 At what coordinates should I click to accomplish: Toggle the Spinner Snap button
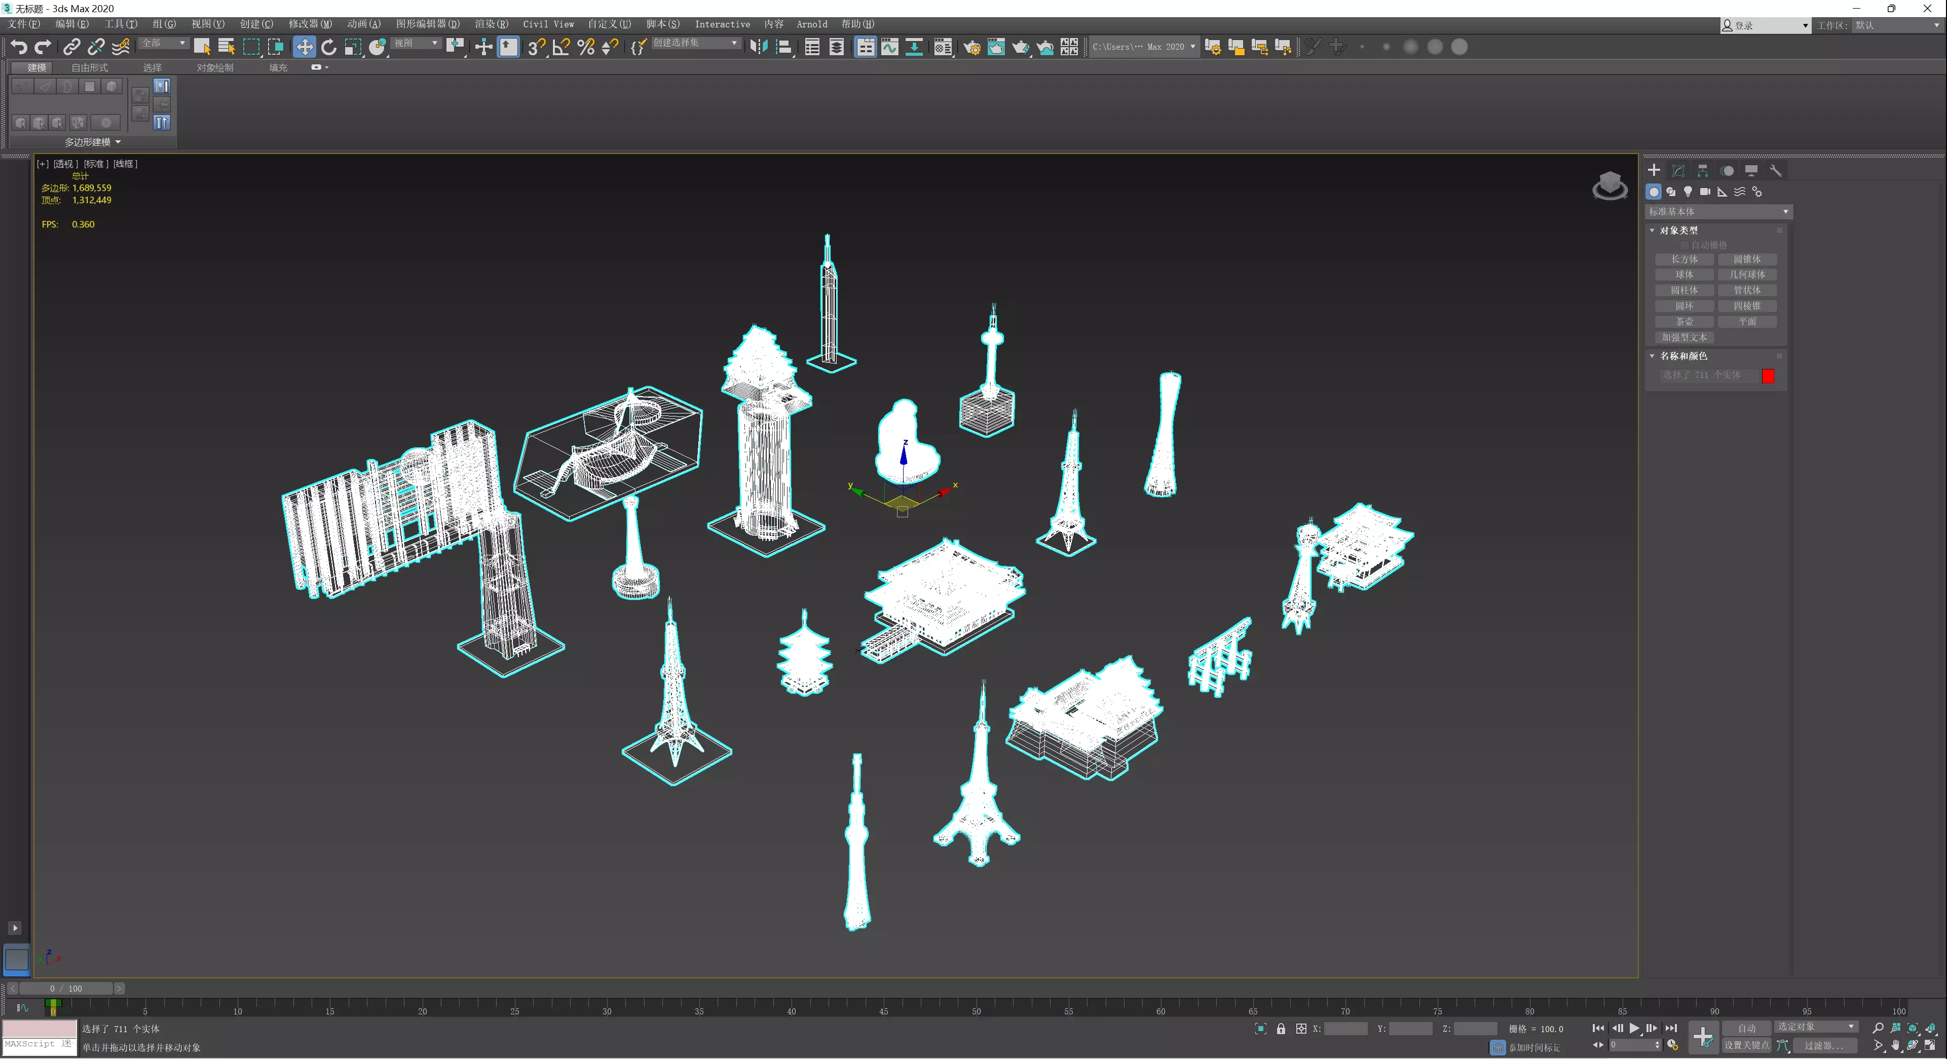pyautogui.click(x=610, y=47)
